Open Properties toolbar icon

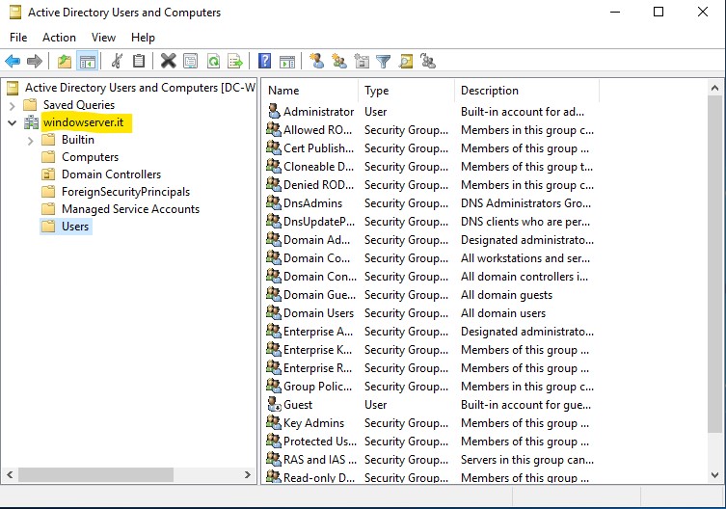(x=190, y=61)
